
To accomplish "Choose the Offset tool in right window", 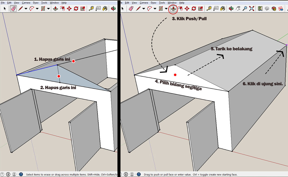I will coord(180,9).
